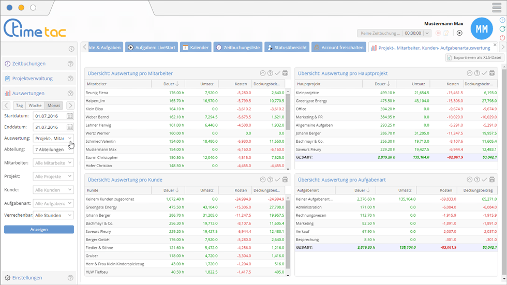Open the Mitarbeiter dropdown
Image resolution: width=507 pixels, height=285 pixels.
coord(54,163)
